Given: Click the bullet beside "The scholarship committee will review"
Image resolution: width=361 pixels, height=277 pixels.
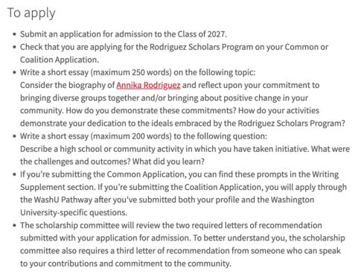Looking at the screenshot, I should tap(15, 226).
